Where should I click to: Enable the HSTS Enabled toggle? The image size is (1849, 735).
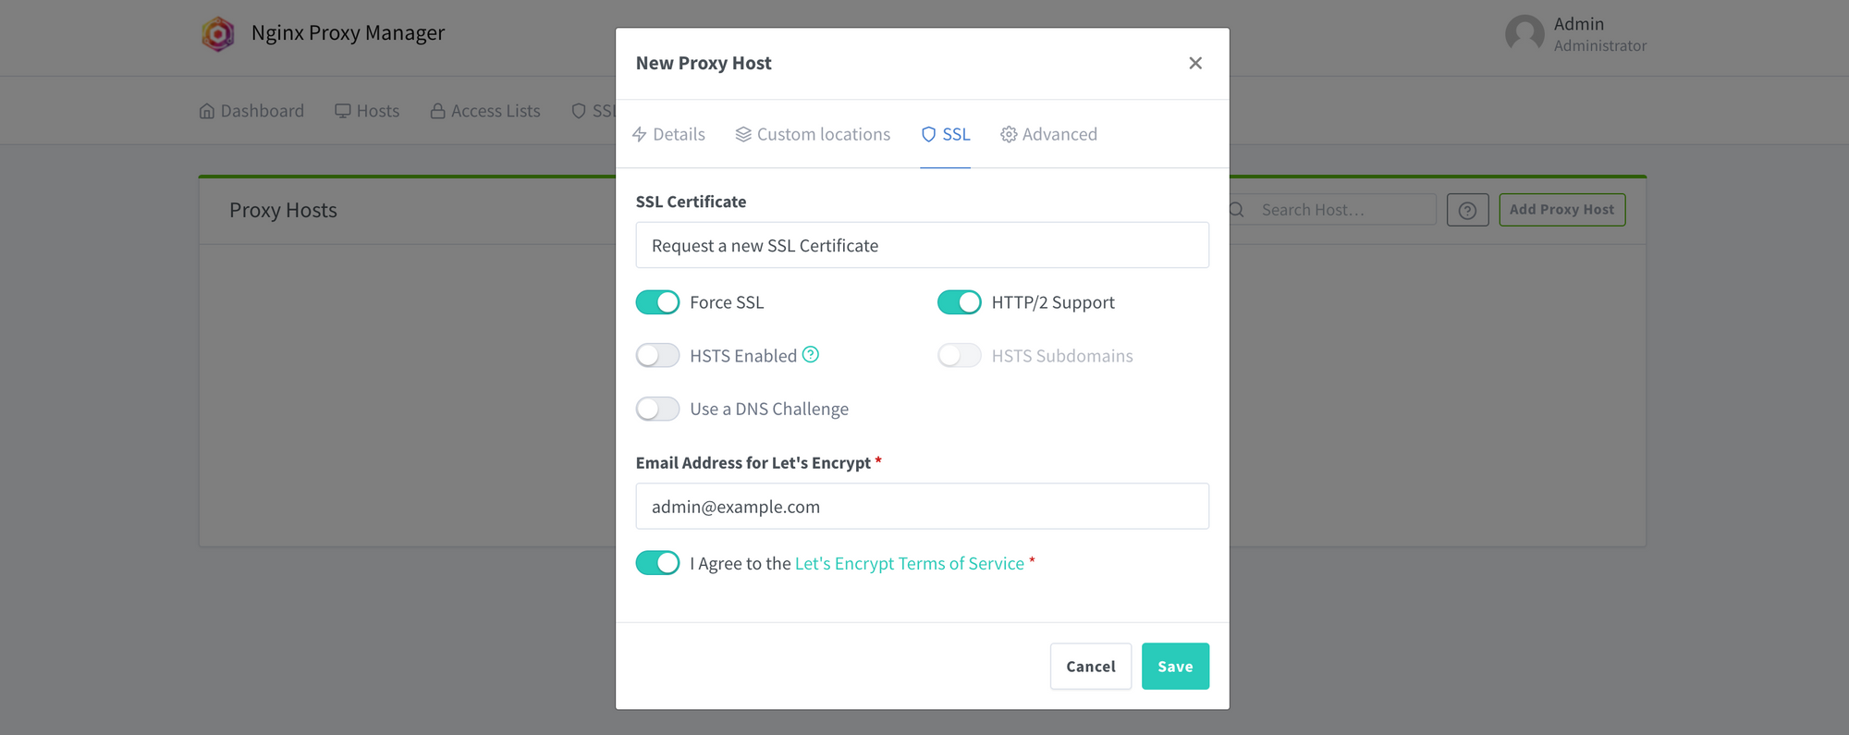click(x=657, y=355)
